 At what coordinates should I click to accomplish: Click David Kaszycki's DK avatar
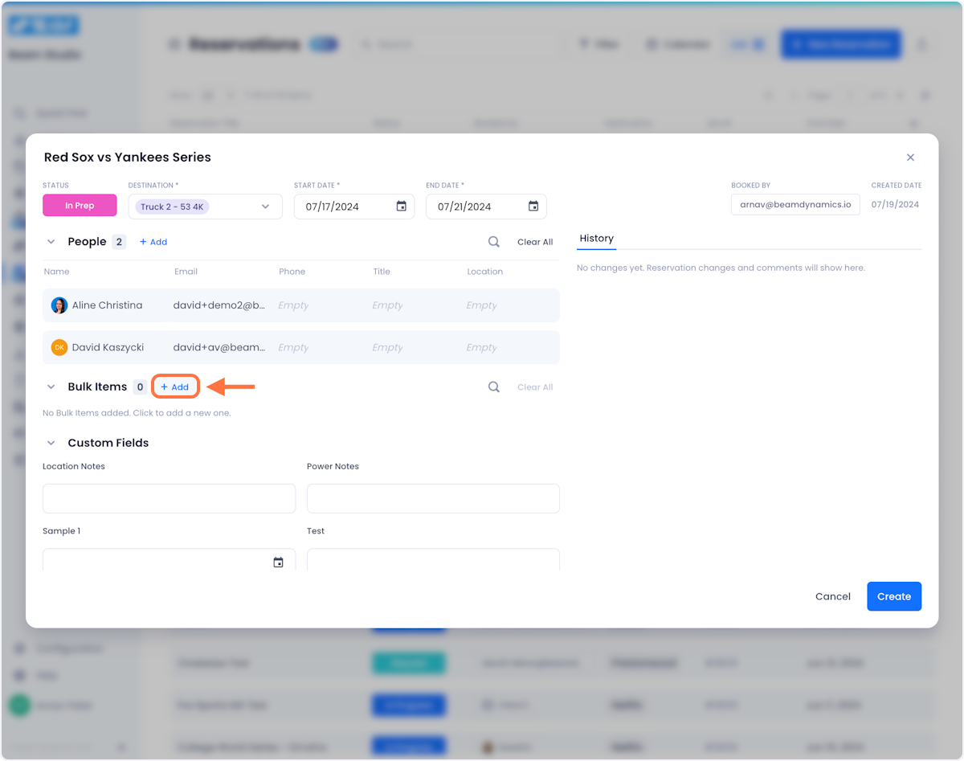[59, 347]
